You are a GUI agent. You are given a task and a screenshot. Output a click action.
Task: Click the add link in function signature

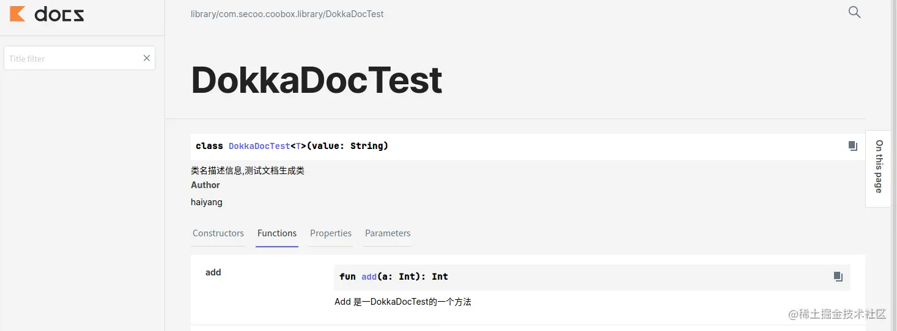(x=369, y=277)
